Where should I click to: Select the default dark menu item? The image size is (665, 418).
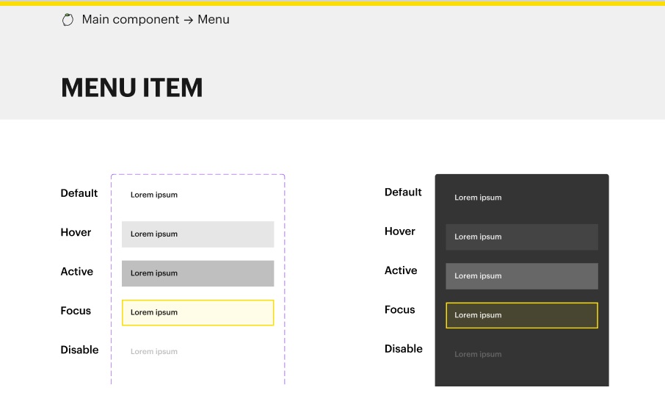[521, 198]
